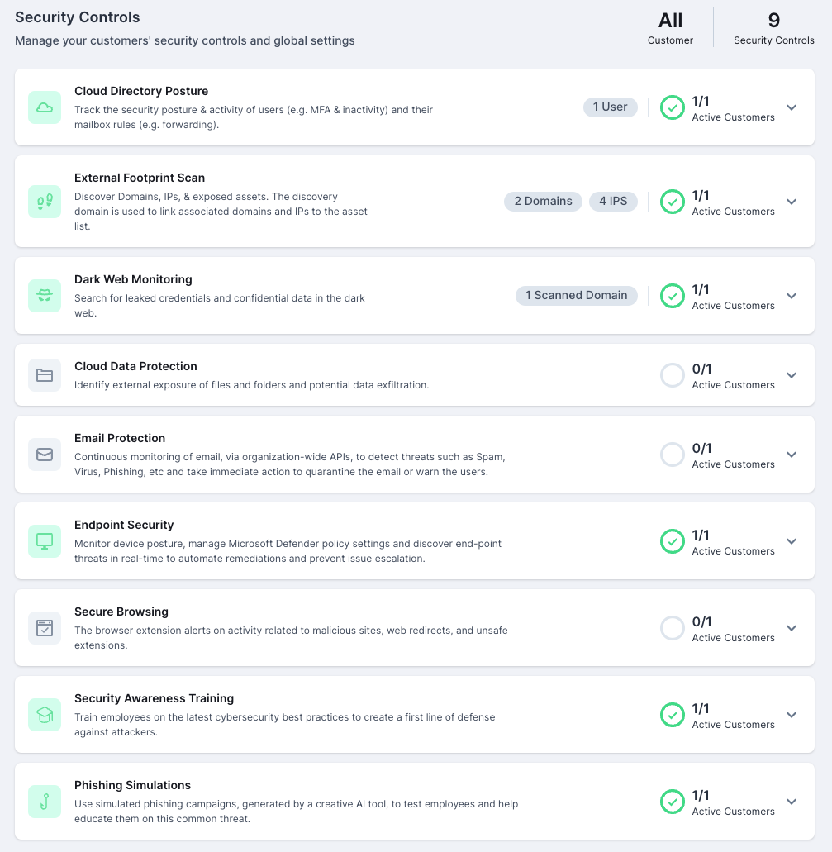Toggle the Email Protection empty status circle
The width and height of the screenshot is (832, 852).
(673, 455)
